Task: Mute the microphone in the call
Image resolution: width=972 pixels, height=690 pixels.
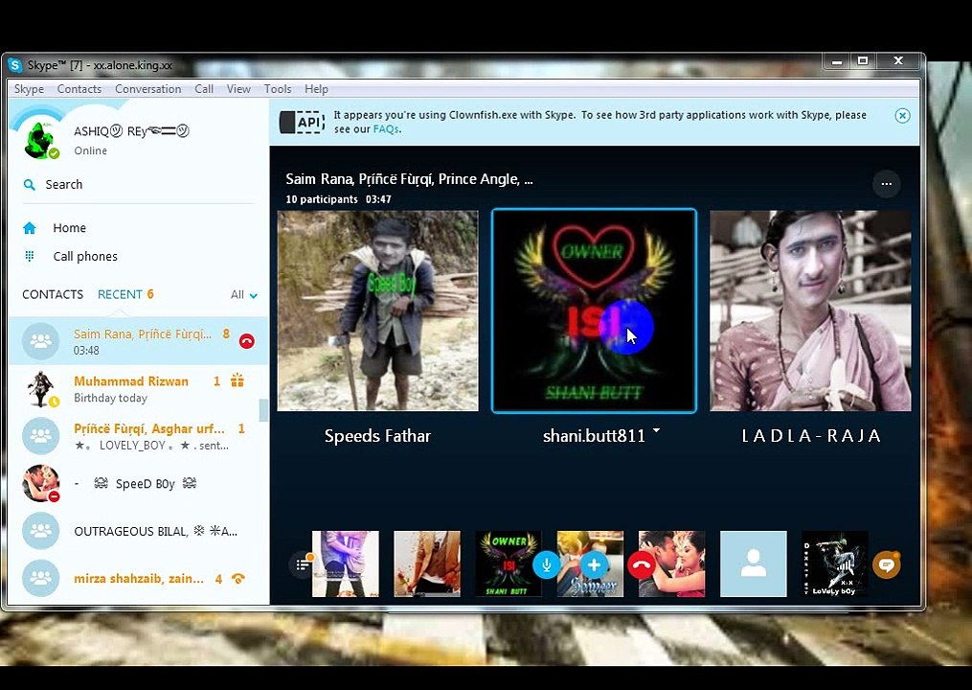Action: 546,564
